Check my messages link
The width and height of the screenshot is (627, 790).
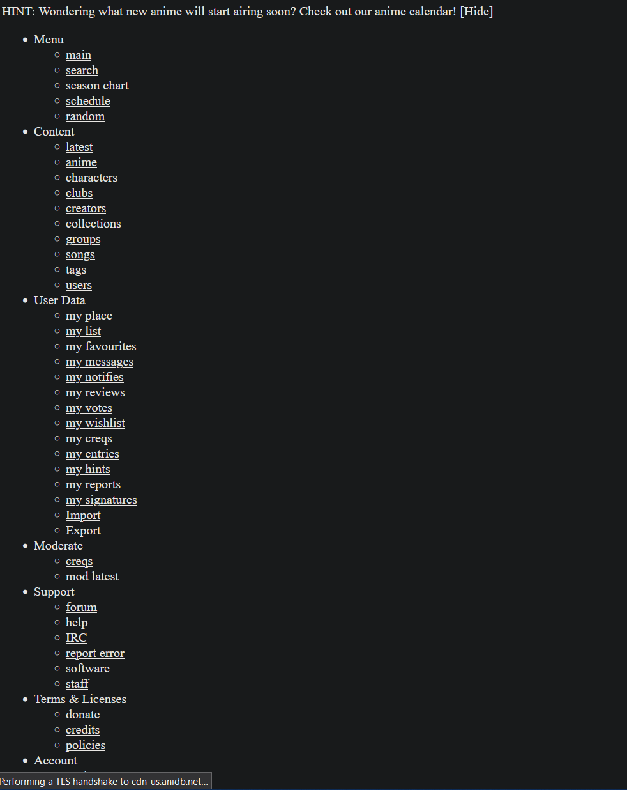100,362
